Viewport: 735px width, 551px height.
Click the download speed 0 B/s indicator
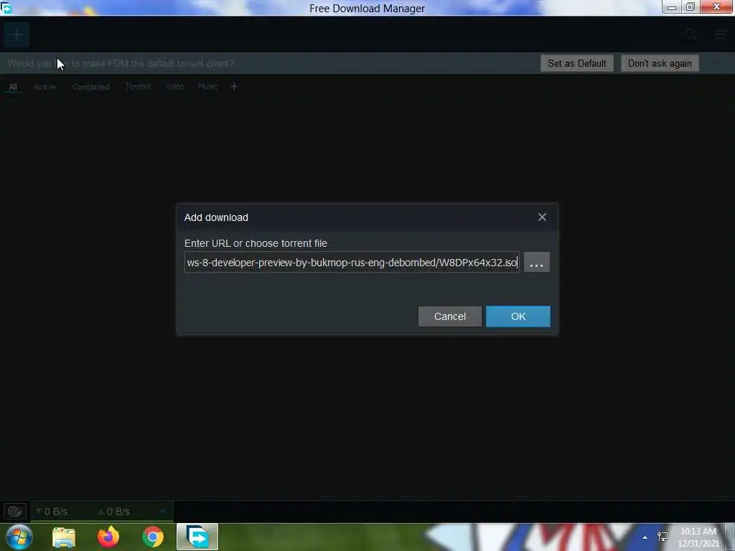(52, 512)
